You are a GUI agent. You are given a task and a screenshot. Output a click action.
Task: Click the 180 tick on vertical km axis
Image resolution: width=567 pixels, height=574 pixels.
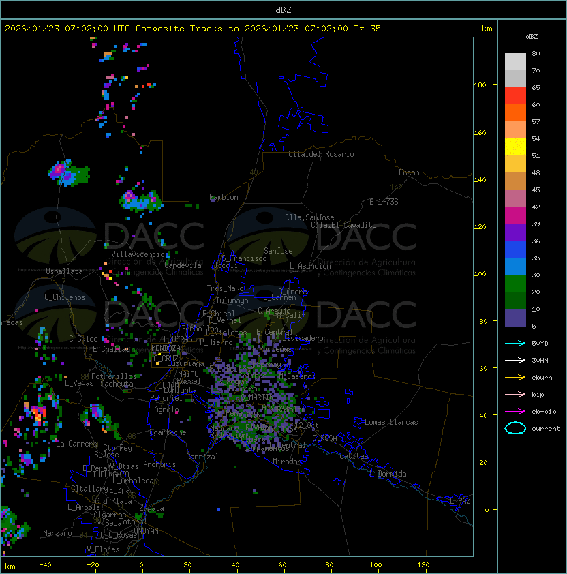pyautogui.click(x=480, y=85)
